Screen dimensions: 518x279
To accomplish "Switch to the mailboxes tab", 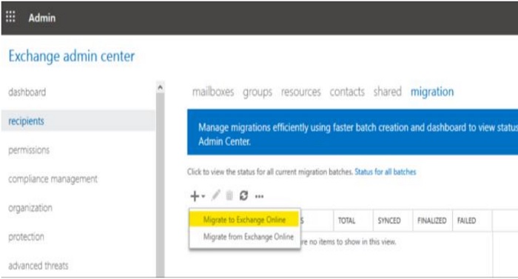I will pos(213,92).
